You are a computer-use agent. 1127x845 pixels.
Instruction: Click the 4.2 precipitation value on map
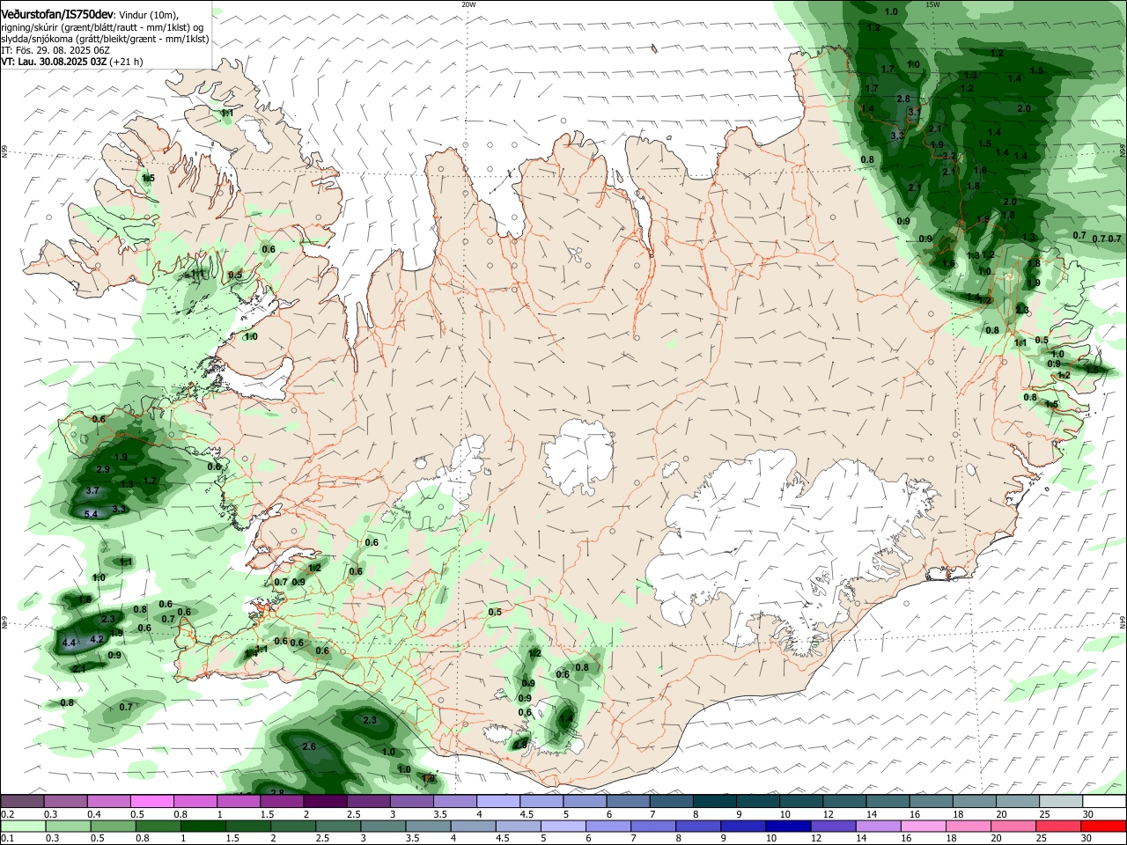(97, 639)
